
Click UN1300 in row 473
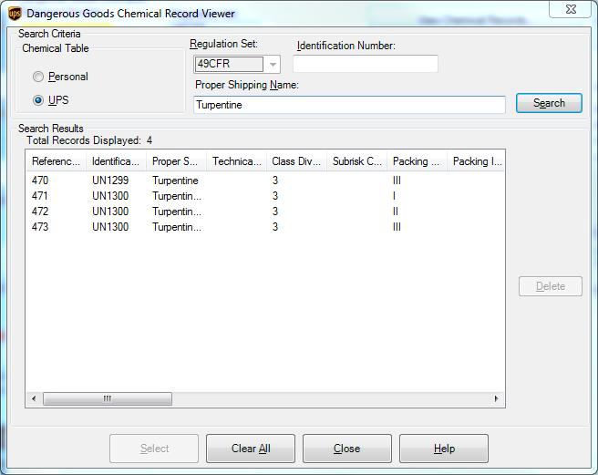110,227
